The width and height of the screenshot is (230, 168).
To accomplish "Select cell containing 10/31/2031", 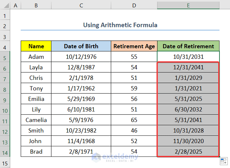I will coord(188,57).
